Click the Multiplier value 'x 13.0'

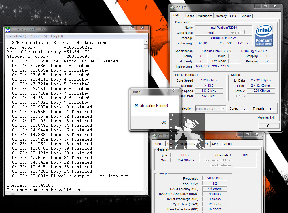pyautogui.click(x=209, y=85)
